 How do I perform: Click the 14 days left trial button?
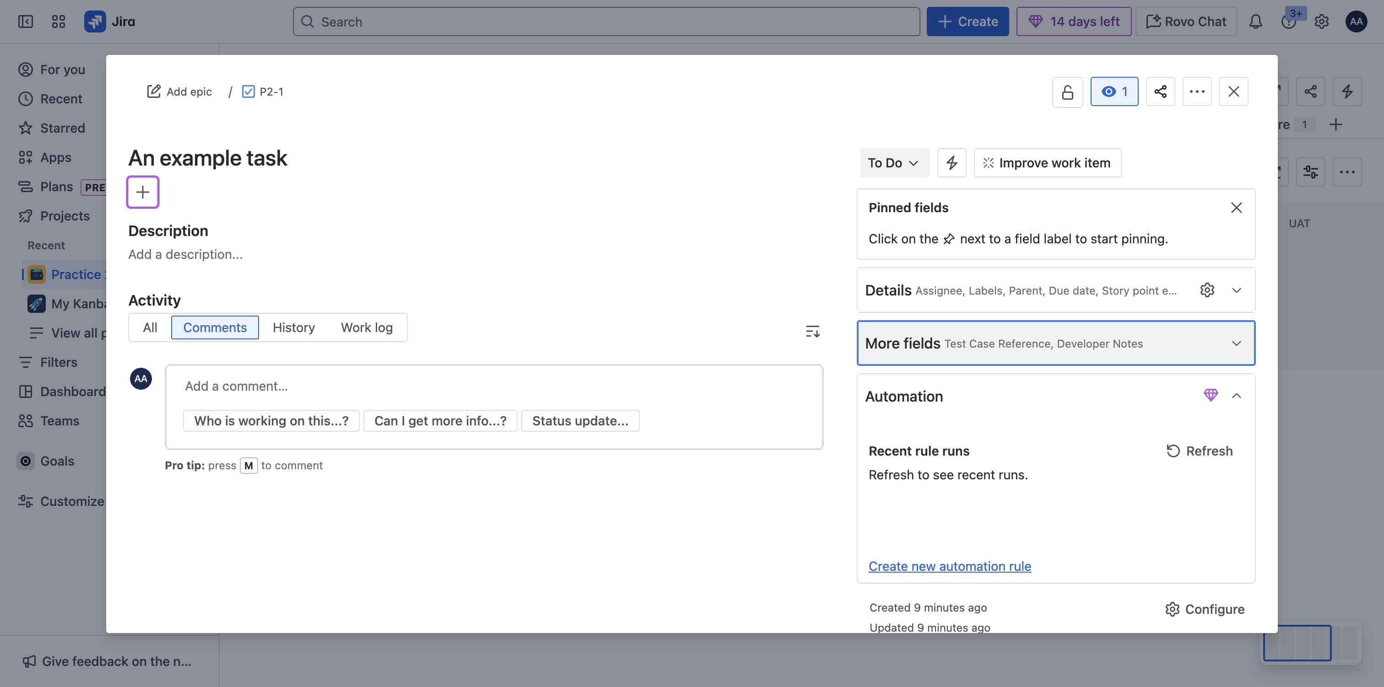tap(1073, 21)
